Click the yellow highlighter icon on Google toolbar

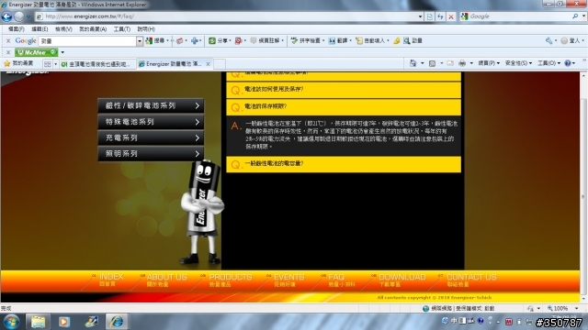tap(397, 40)
